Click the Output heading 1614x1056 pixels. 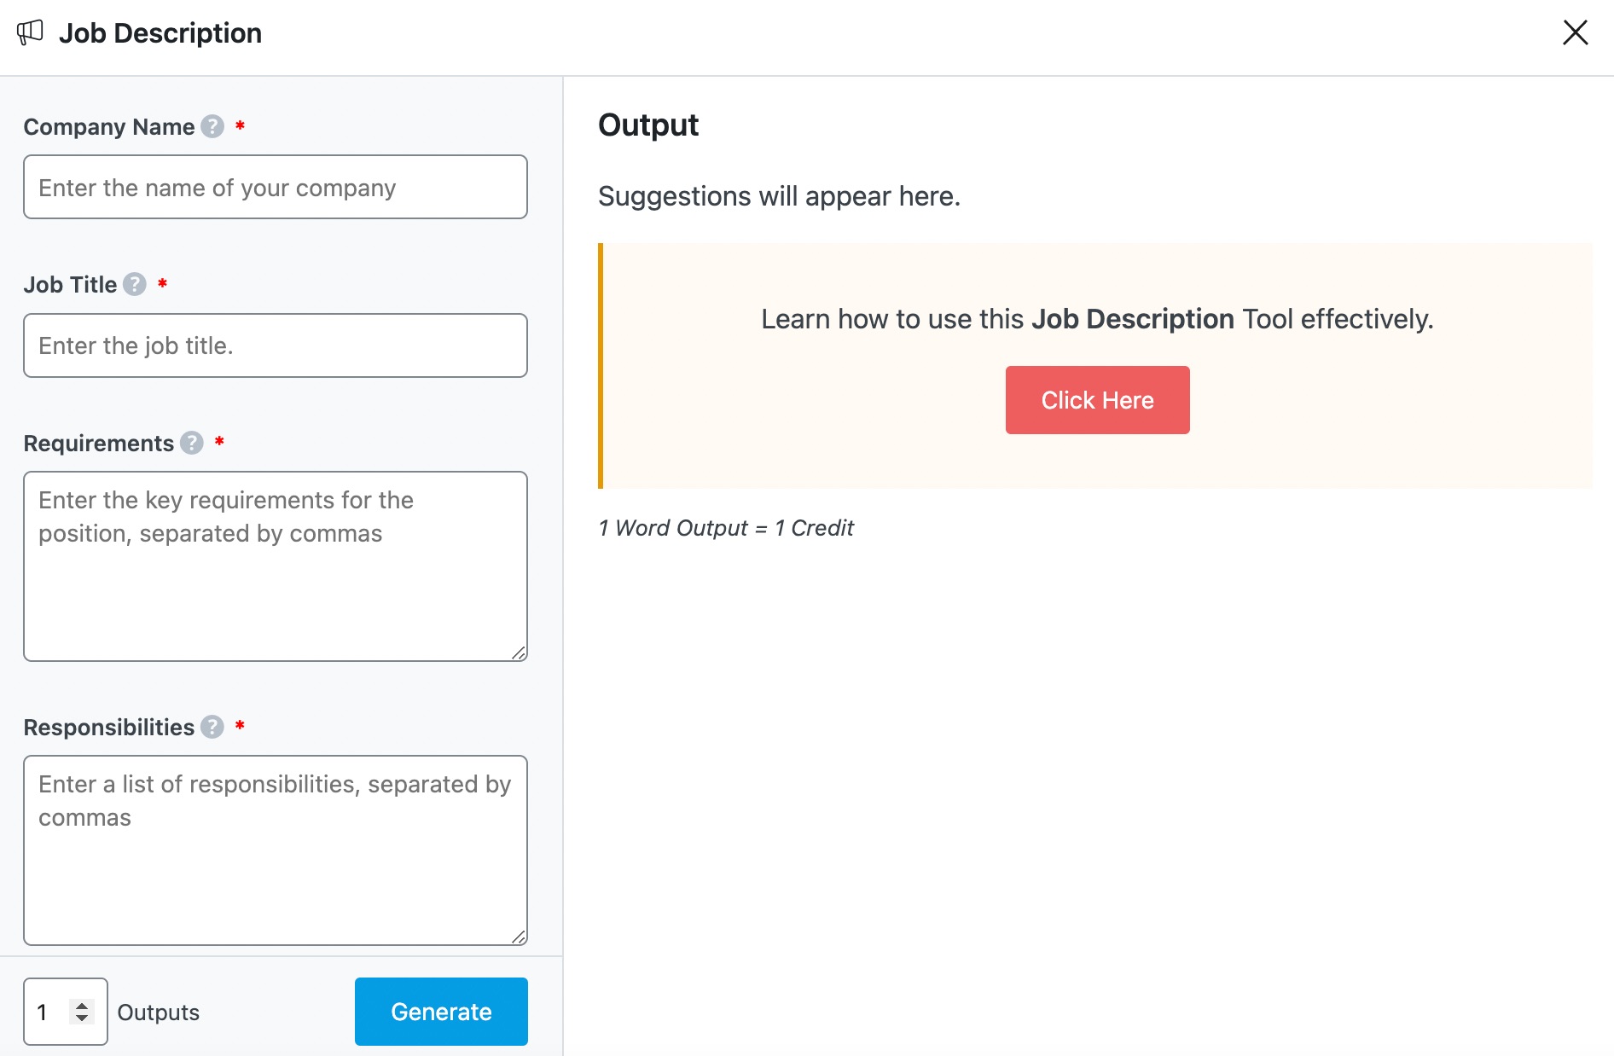click(x=648, y=125)
